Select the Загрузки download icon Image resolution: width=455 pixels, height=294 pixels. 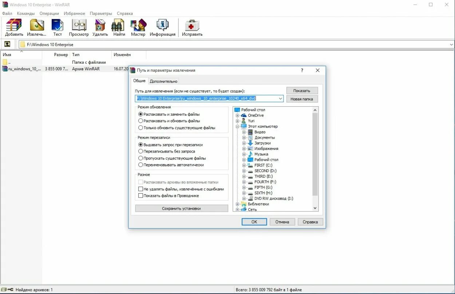pyautogui.click(x=250, y=143)
